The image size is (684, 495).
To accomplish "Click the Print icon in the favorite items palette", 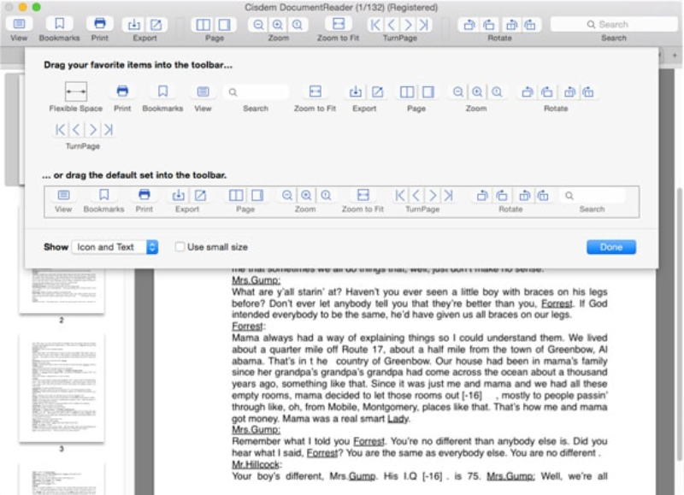I will (x=122, y=91).
